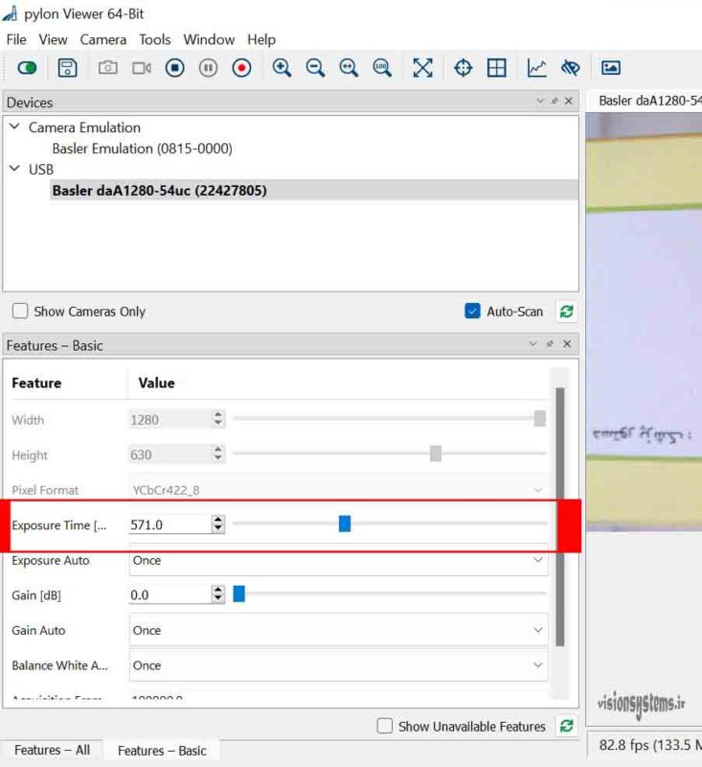Float the Features – Basic panel pin icon
Image resolution: width=702 pixels, height=767 pixels.
550,344
